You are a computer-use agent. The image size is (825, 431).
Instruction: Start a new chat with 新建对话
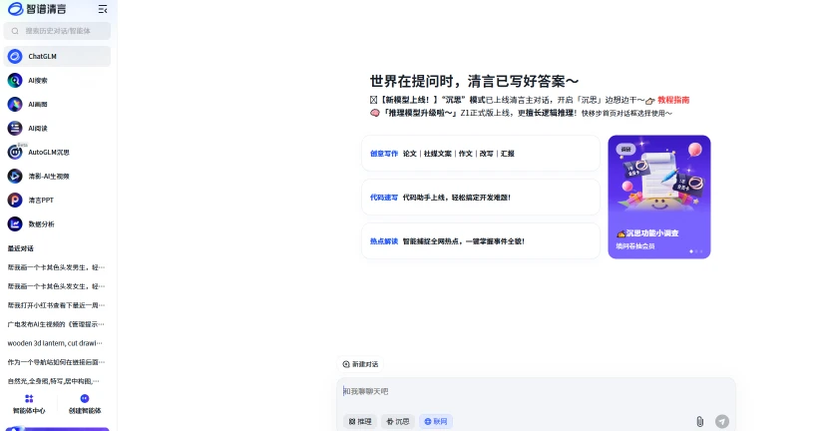pos(360,364)
